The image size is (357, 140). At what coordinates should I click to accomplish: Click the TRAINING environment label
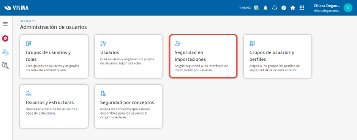pos(245,8)
